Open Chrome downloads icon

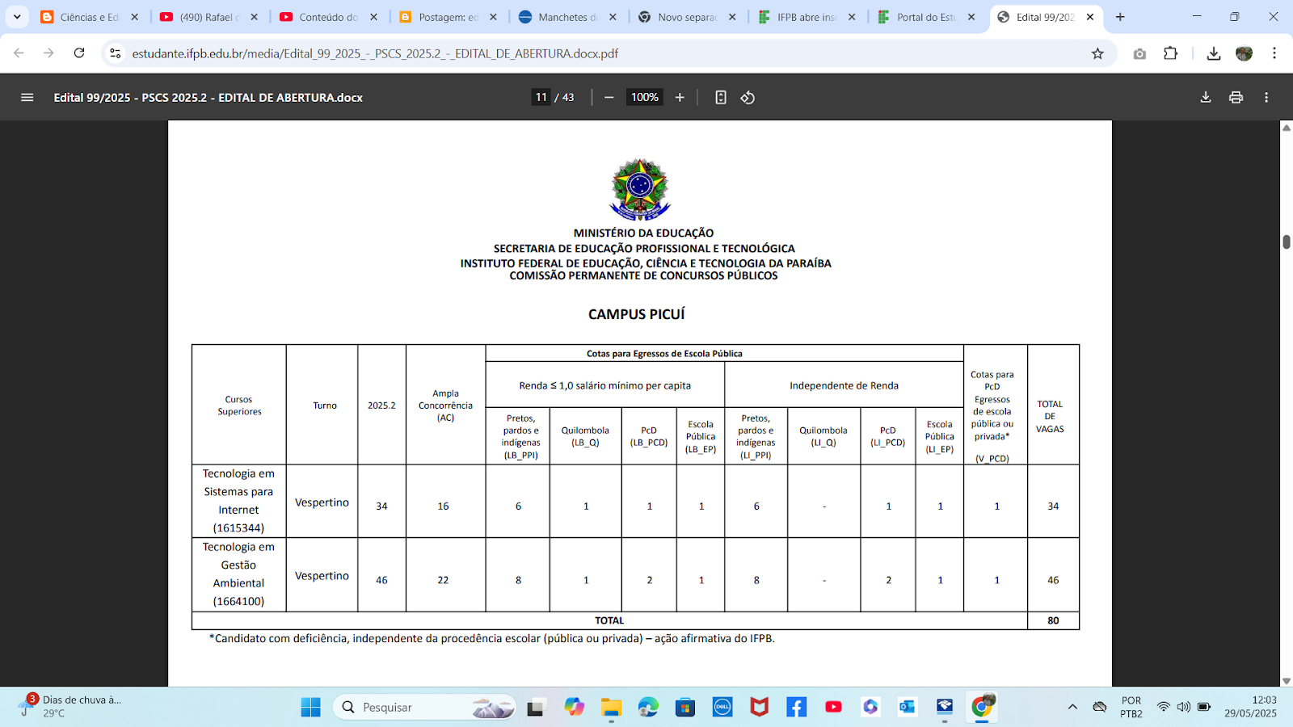pos(1214,53)
